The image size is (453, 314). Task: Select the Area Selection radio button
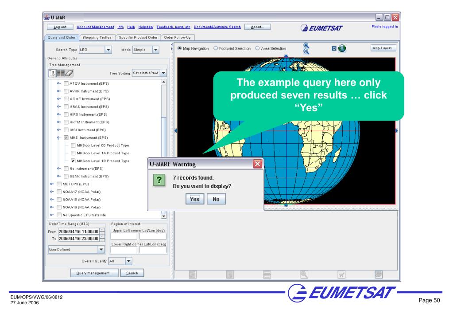257,48
